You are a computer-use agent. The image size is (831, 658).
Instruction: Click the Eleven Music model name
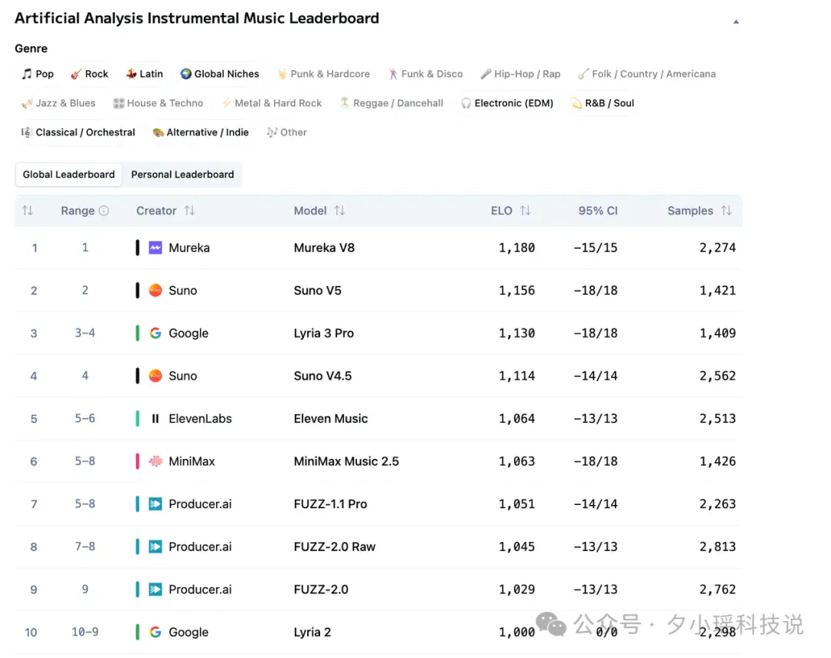(x=331, y=419)
